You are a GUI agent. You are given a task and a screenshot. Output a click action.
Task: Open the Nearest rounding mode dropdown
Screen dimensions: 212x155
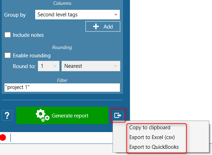pos(91,66)
